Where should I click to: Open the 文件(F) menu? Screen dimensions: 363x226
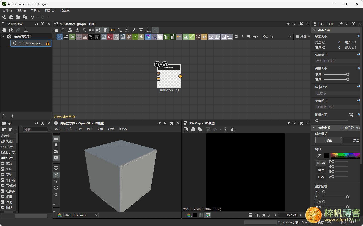pyautogui.click(x=7, y=11)
